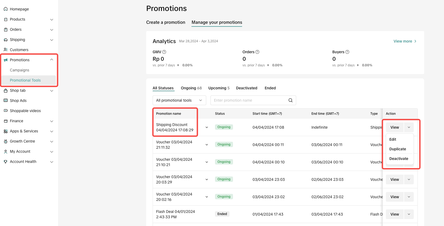Switch to Create a promotion tab
The height and width of the screenshot is (226, 444).
165,22
